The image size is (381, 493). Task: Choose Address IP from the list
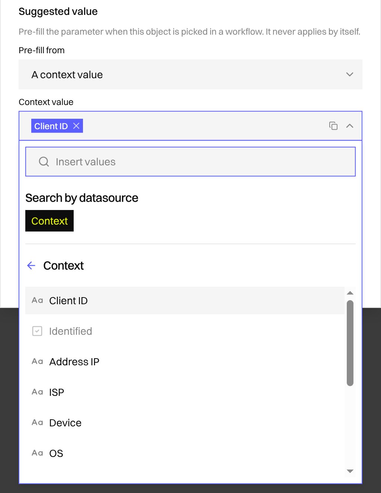point(185,362)
